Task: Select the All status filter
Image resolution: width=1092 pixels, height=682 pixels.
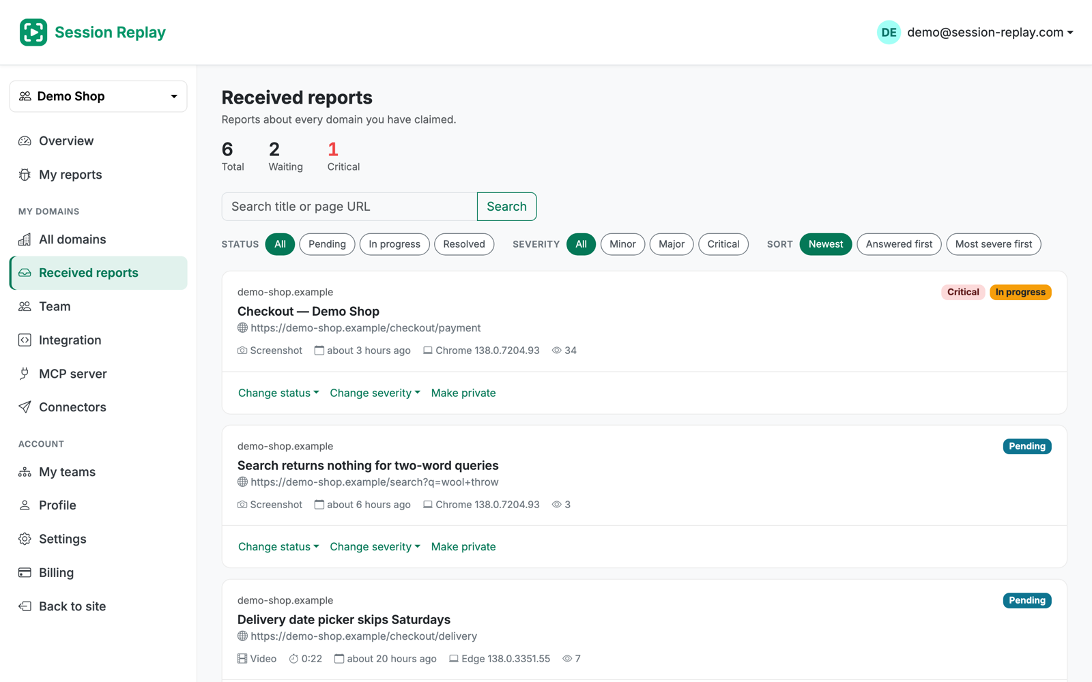Action: coord(280,244)
